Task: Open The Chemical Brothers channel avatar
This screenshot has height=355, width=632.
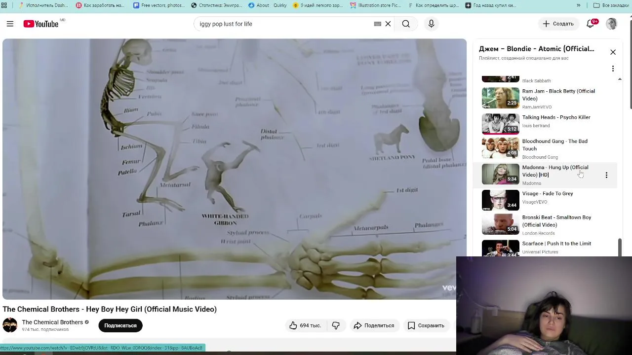Action: pyautogui.click(x=10, y=325)
